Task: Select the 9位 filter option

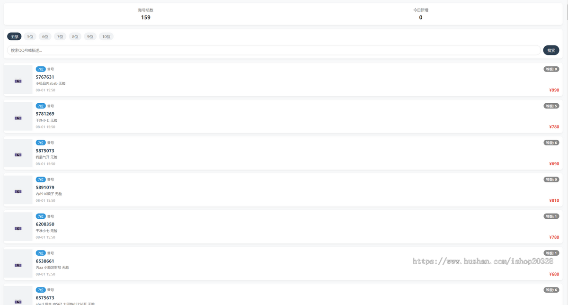Action: tap(90, 36)
